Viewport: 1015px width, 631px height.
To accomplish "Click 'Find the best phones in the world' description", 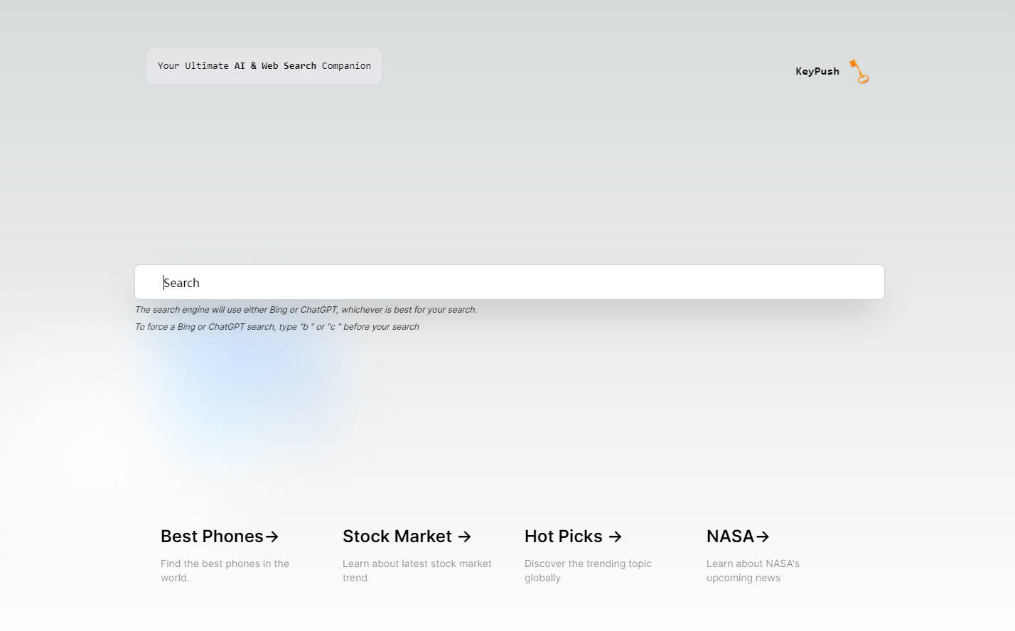I will coord(225,571).
